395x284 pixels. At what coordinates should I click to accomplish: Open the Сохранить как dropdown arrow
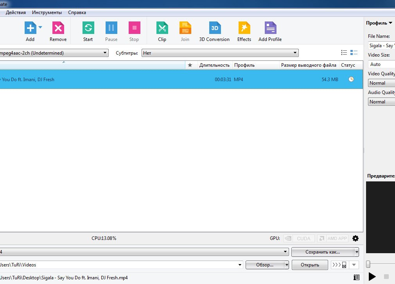pos(357,252)
